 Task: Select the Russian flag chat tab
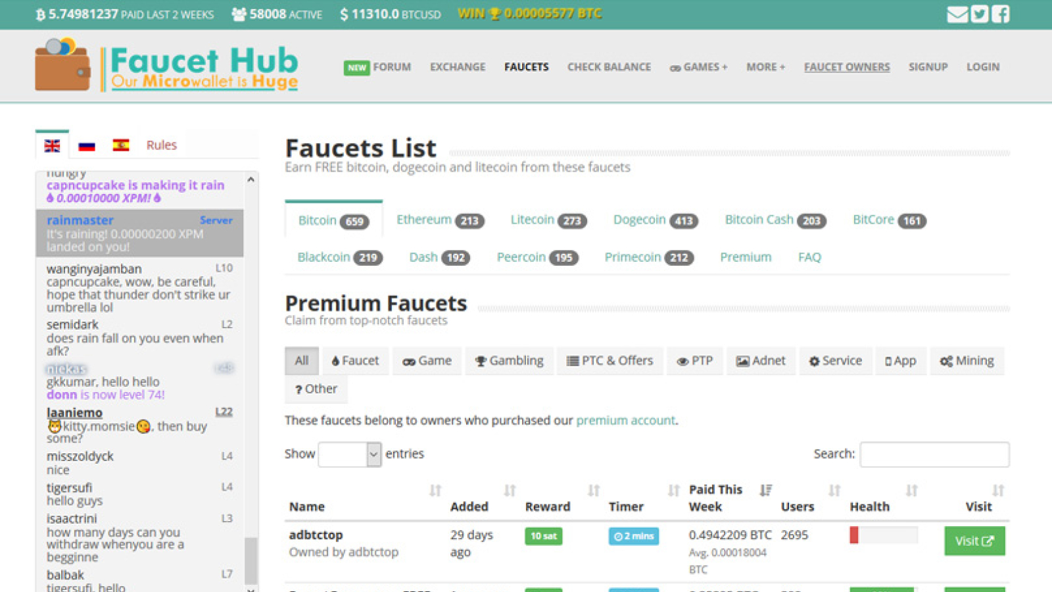pyautogui.click(x=87, y=145)
